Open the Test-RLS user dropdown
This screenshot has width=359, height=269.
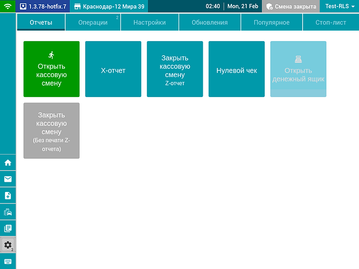tap(340, 6)
